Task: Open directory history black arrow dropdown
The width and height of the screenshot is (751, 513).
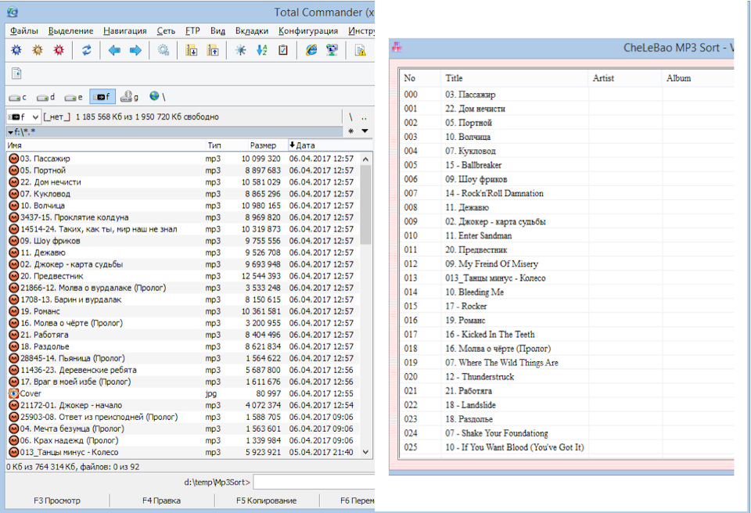Action: [365, 131]
